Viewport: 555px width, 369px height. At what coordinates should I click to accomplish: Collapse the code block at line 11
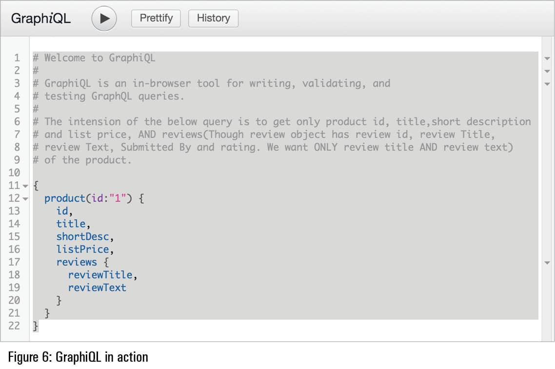pos(25,186)
